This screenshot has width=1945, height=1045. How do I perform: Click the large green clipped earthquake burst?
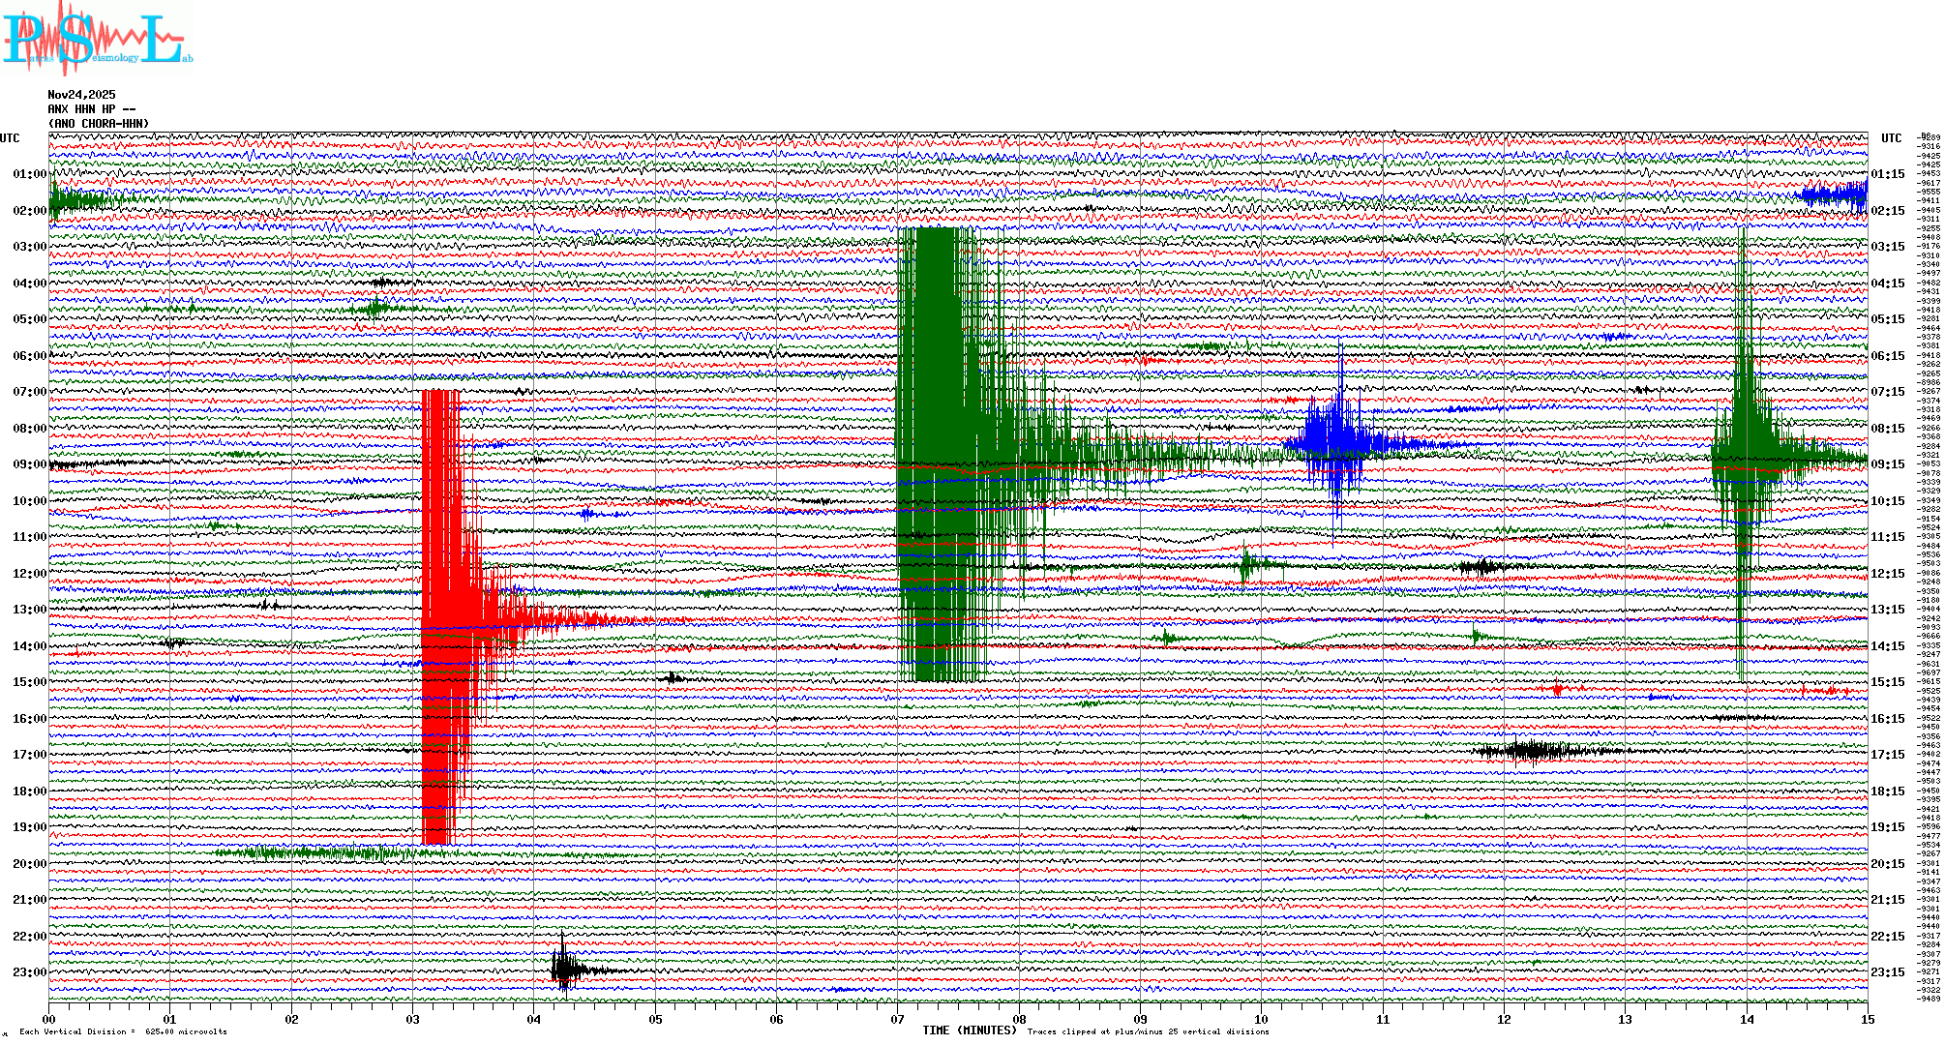coord(935,453)
